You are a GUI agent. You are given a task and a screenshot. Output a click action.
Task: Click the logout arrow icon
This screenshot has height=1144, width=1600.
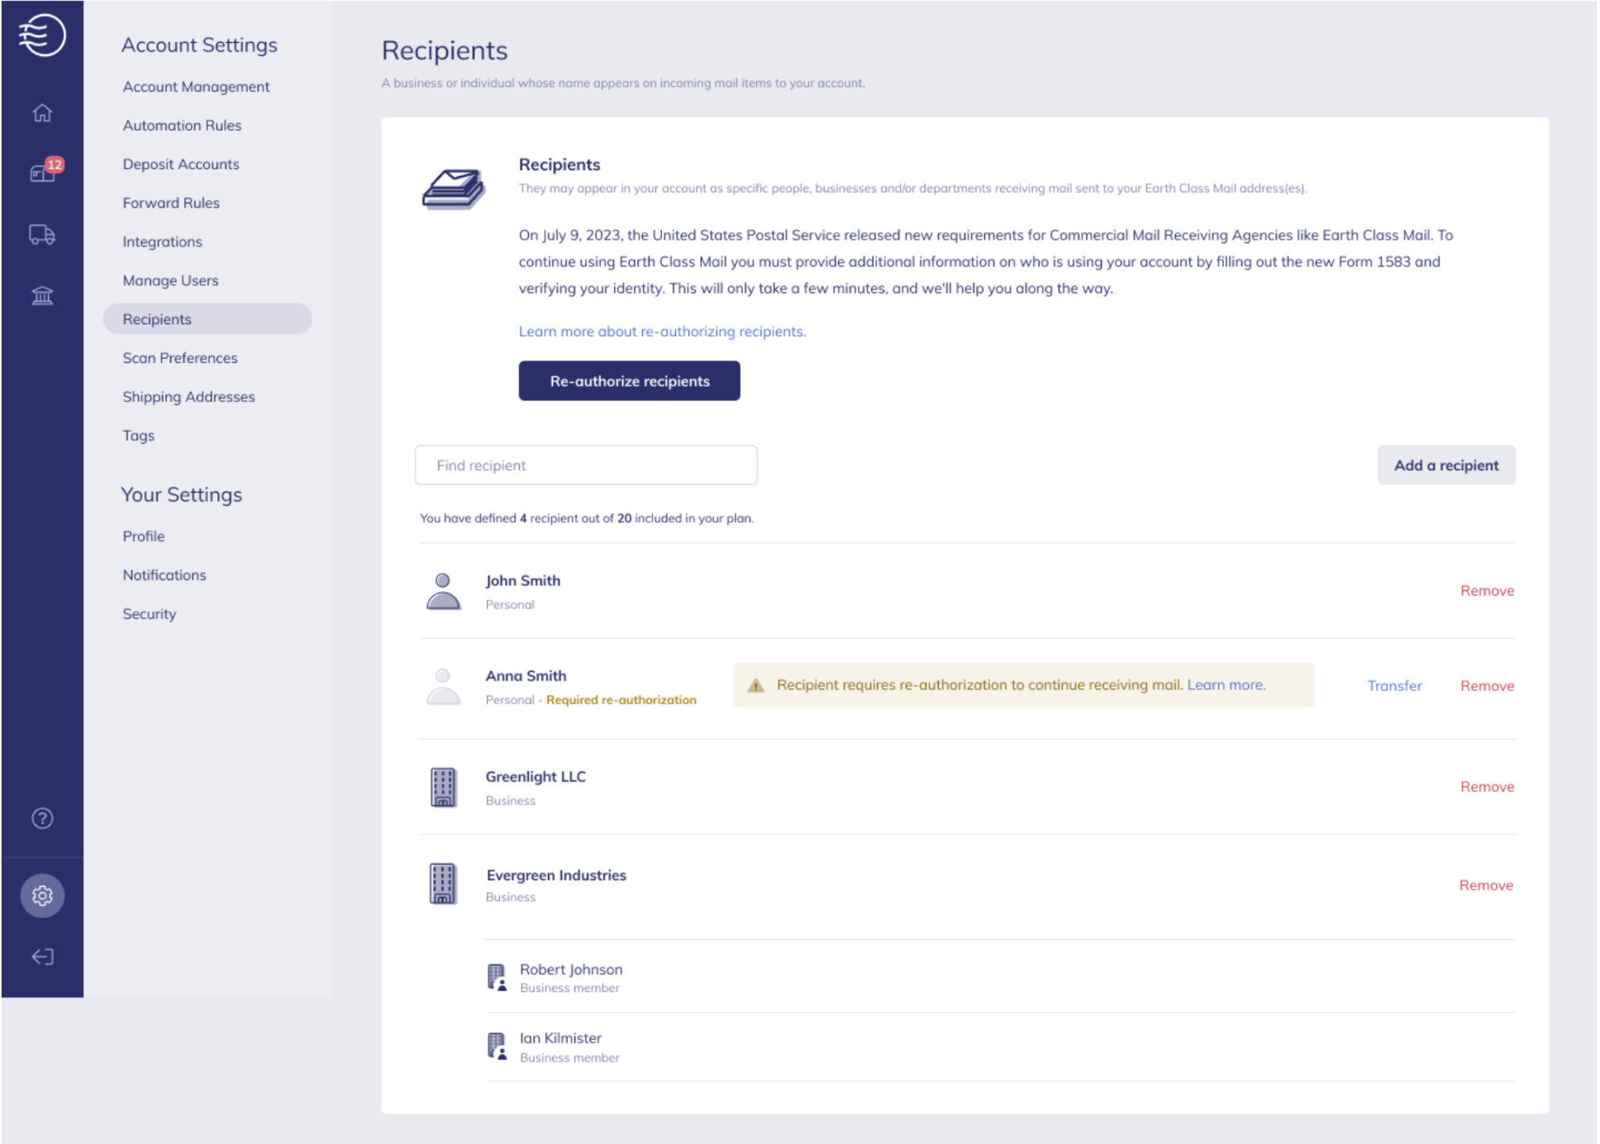point(42,956)
